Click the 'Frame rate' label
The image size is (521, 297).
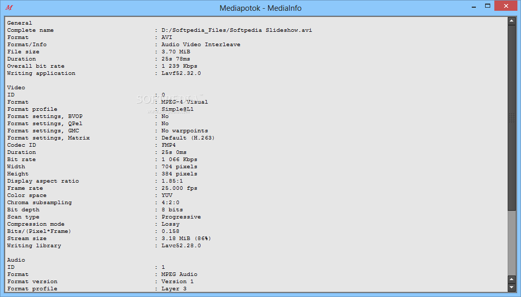click(x=25, y=188)
